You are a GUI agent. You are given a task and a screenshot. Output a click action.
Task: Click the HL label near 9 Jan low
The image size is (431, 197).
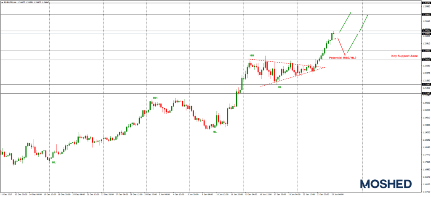coord(215,132)
